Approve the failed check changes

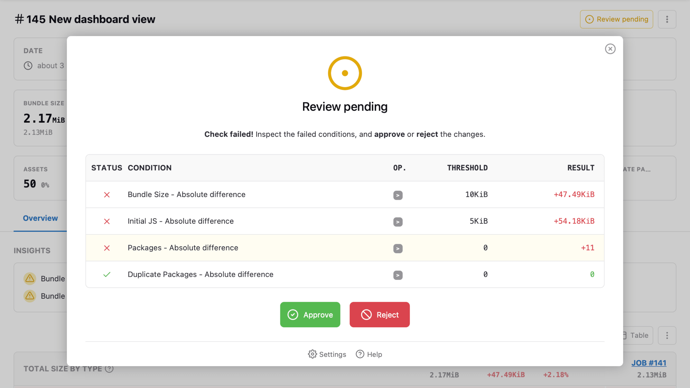click(310, 315)
